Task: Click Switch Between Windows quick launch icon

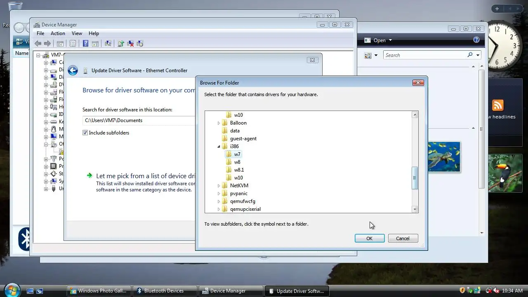Action: 40,291
